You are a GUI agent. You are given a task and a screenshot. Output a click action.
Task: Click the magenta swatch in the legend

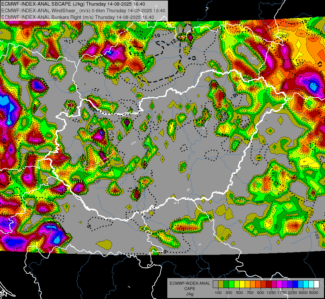(280, 284)
